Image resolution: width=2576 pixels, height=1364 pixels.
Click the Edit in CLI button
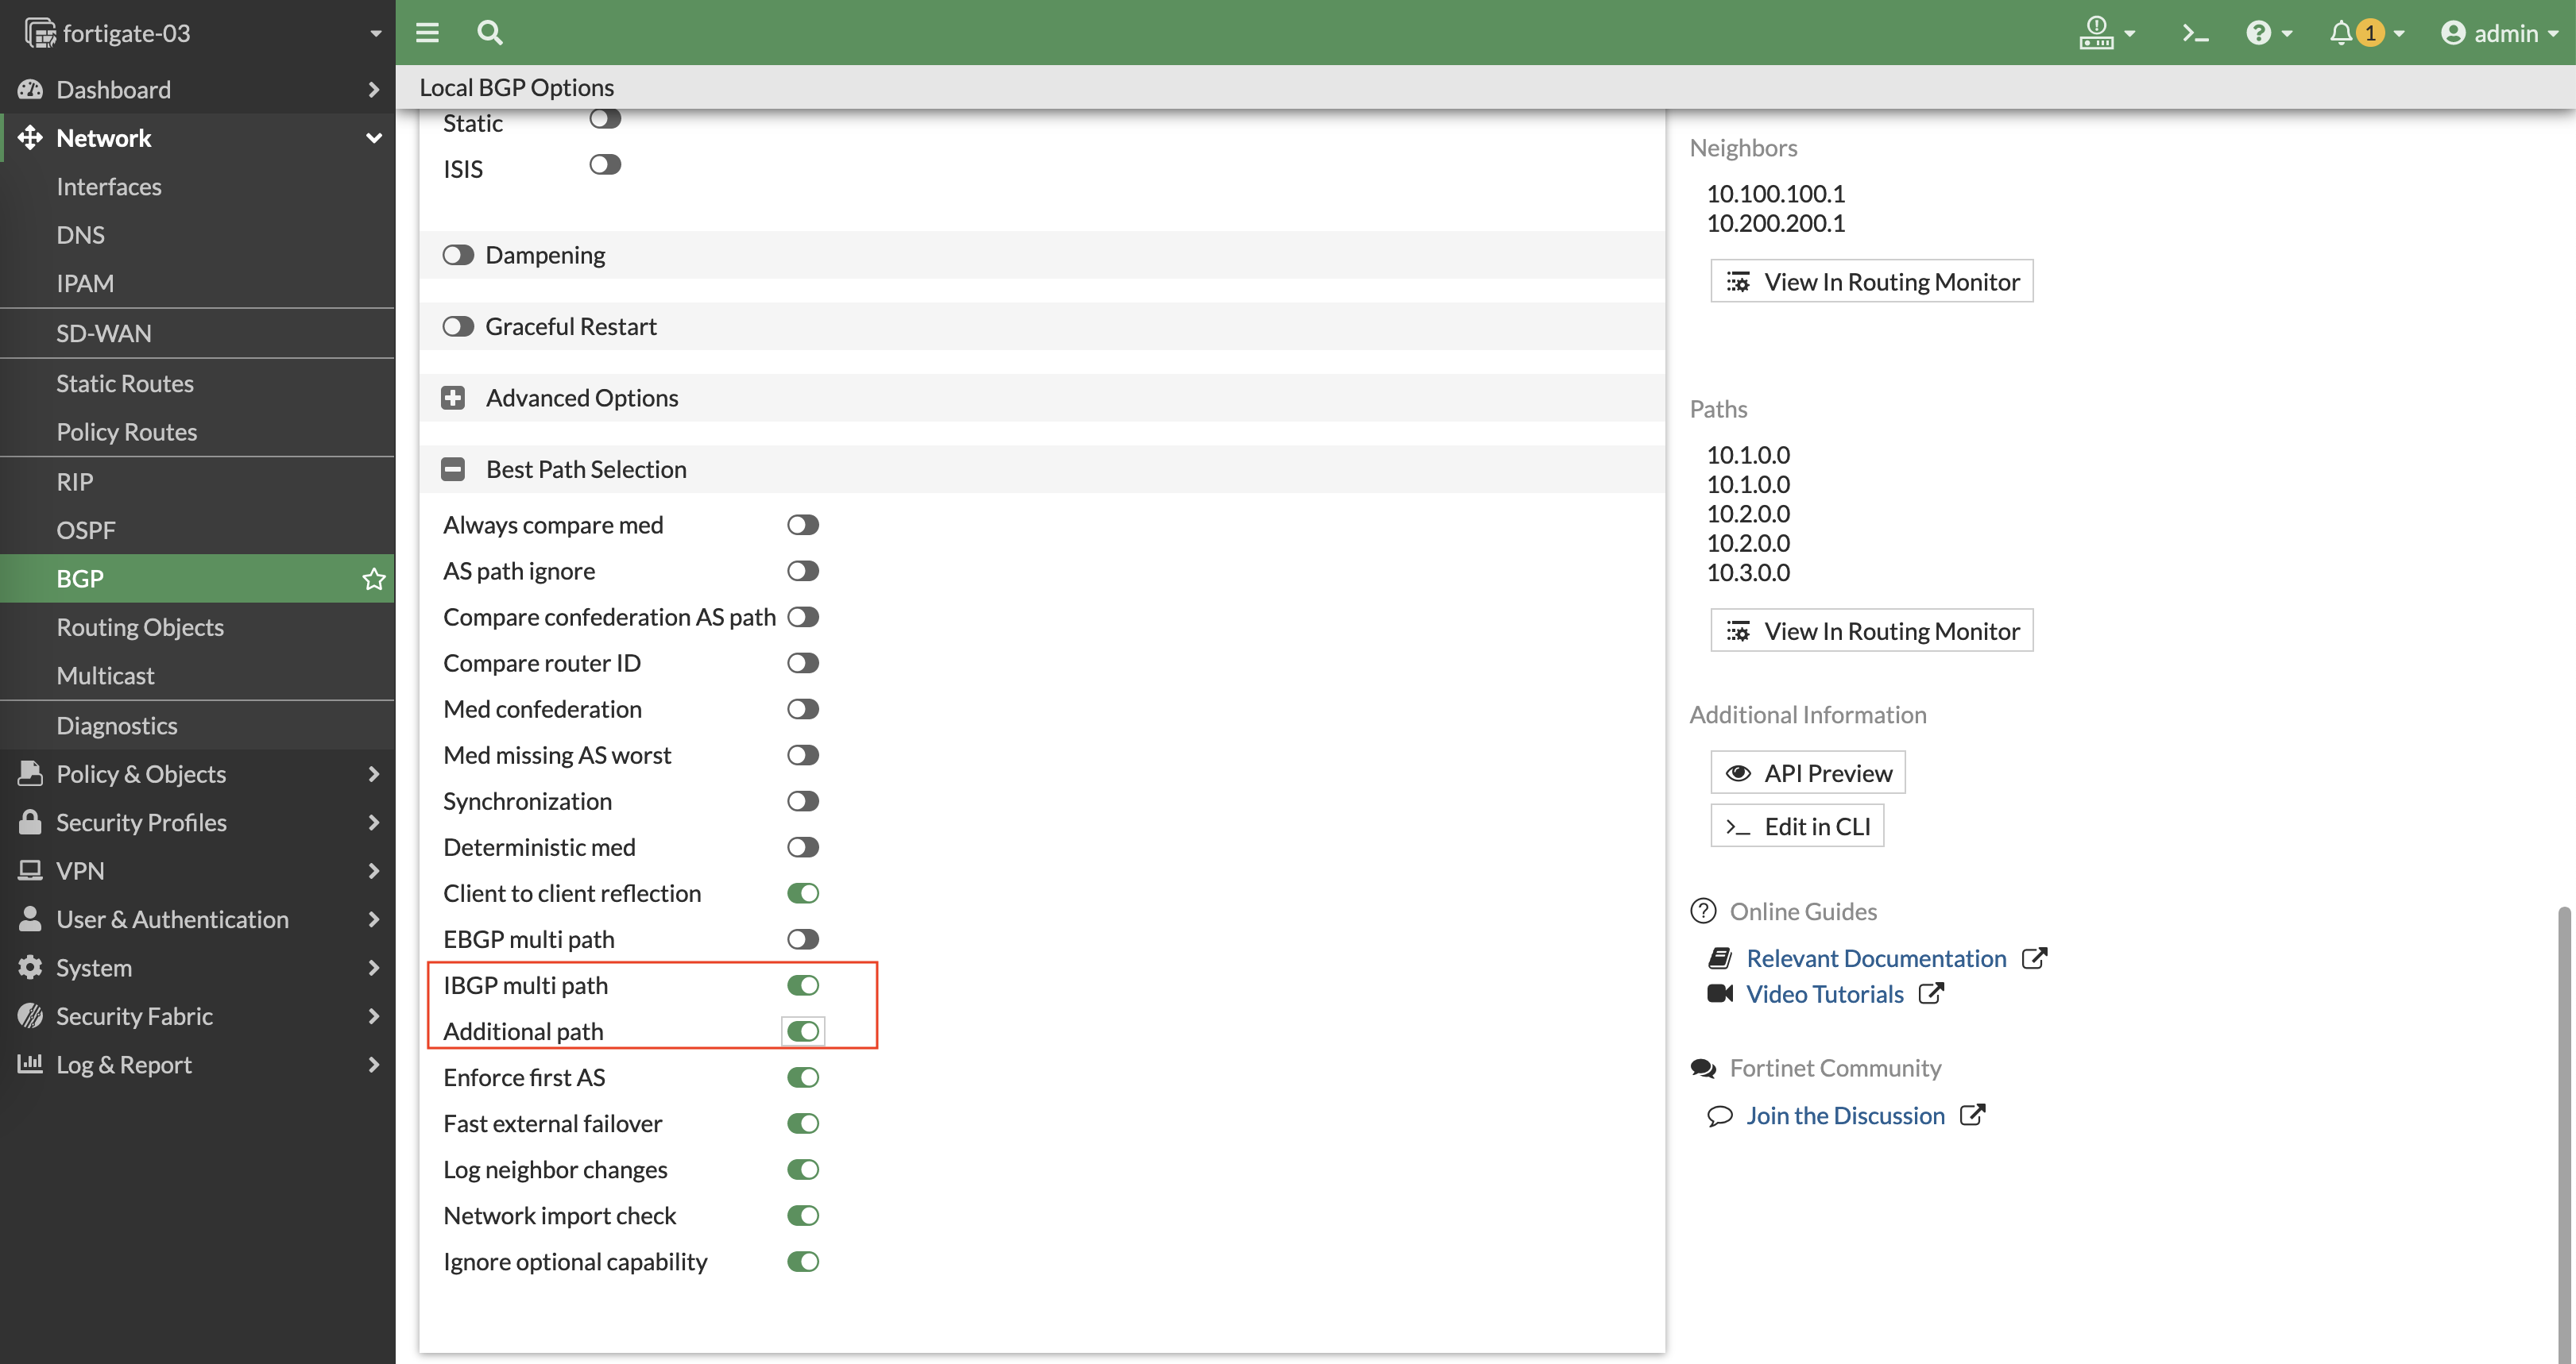[1797, 826]
